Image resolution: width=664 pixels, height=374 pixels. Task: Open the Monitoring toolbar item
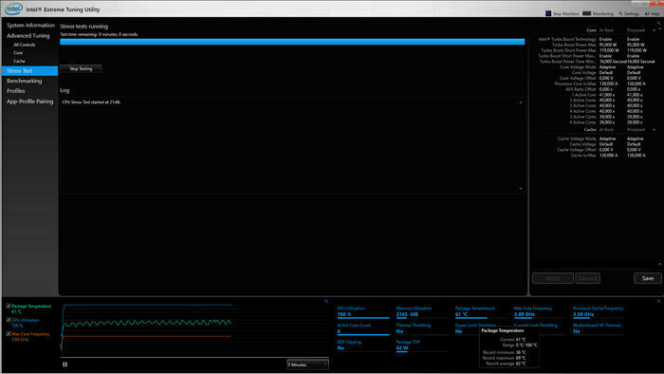click(x=598, y=13)
